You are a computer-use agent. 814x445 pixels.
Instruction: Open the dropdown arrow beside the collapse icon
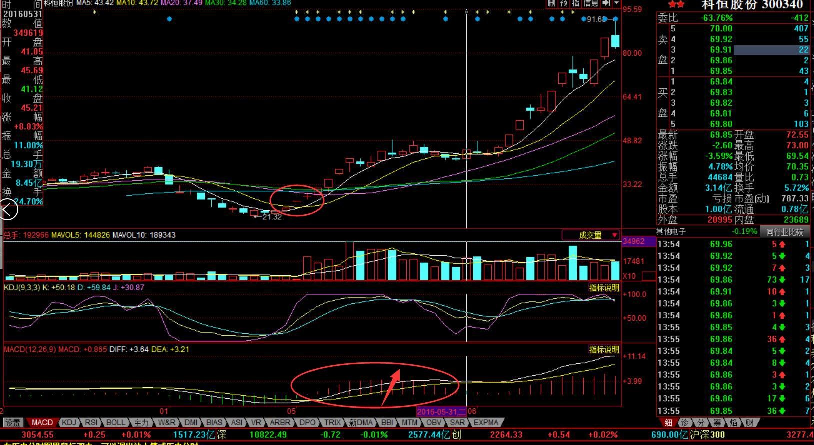point(616,3)
